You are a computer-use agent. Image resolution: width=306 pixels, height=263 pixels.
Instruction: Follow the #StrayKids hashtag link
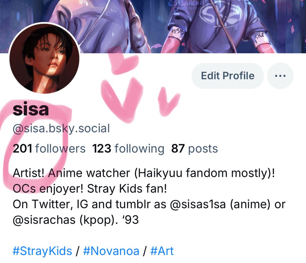pos(42,251)
